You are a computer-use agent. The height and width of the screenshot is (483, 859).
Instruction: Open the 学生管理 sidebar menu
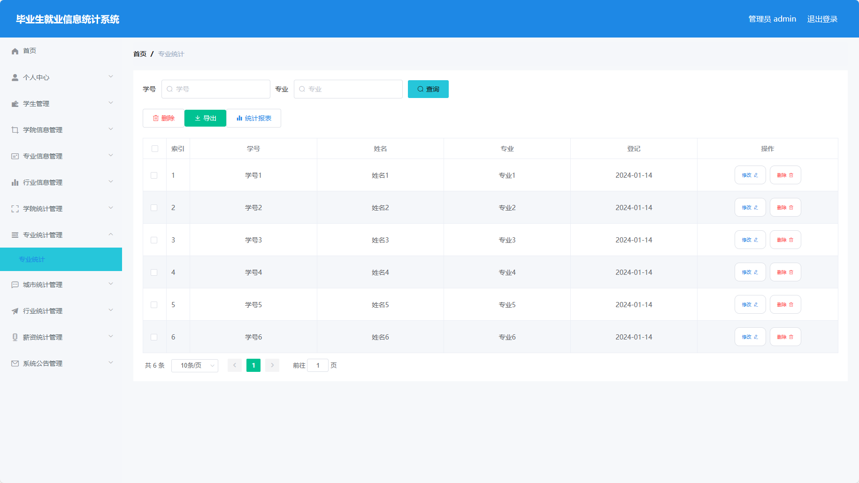(61, 104)
